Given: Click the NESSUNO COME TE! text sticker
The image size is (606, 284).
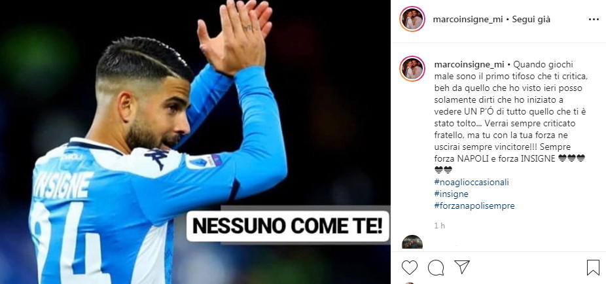Looking at the screenshot, I should pos(289,226).
